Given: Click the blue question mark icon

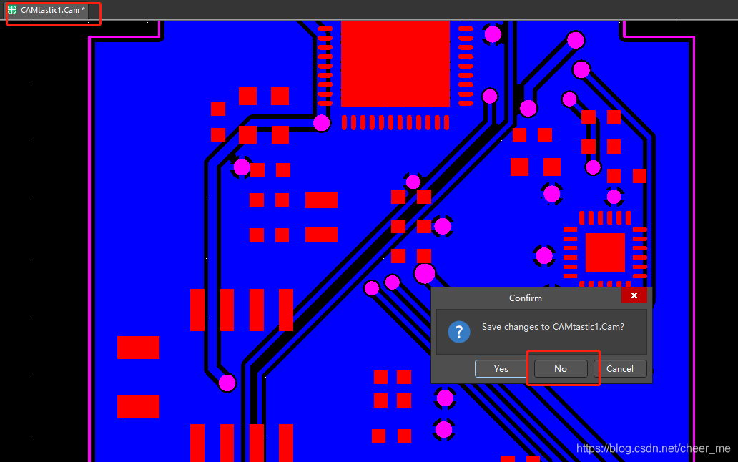Looking at the screenshot, I should coord(458,332).
